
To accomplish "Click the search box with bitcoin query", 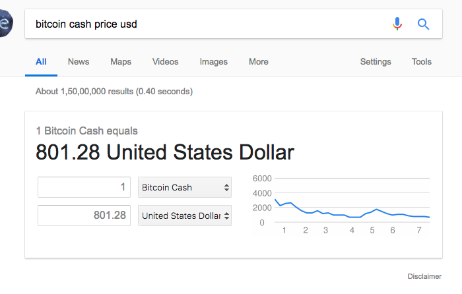I will pyautogui.click(x=206, y=24).
